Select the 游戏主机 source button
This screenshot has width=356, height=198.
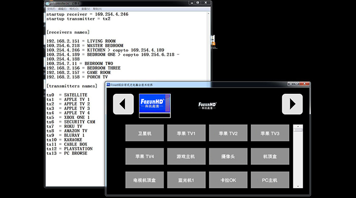click(x=187, y=156)
